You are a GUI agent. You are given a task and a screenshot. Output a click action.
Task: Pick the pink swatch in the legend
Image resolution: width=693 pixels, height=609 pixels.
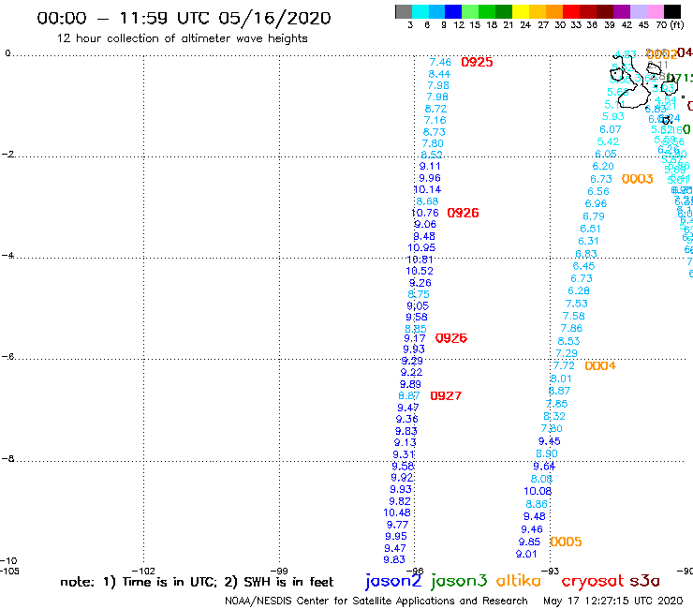[655, 12]
